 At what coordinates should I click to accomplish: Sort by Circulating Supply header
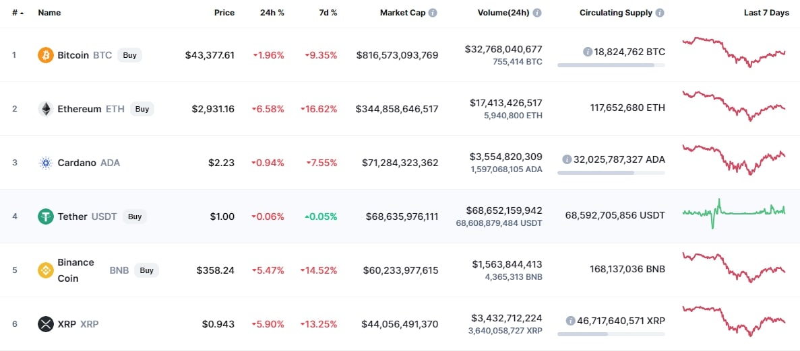click(x=616, y=13)
